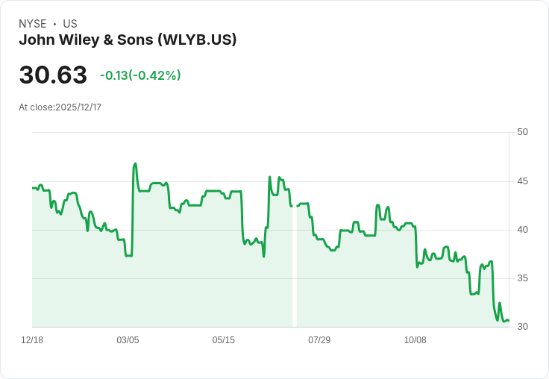549x379 pixels.
Task: Select the 45 y-axis price label
Action: 522,181
